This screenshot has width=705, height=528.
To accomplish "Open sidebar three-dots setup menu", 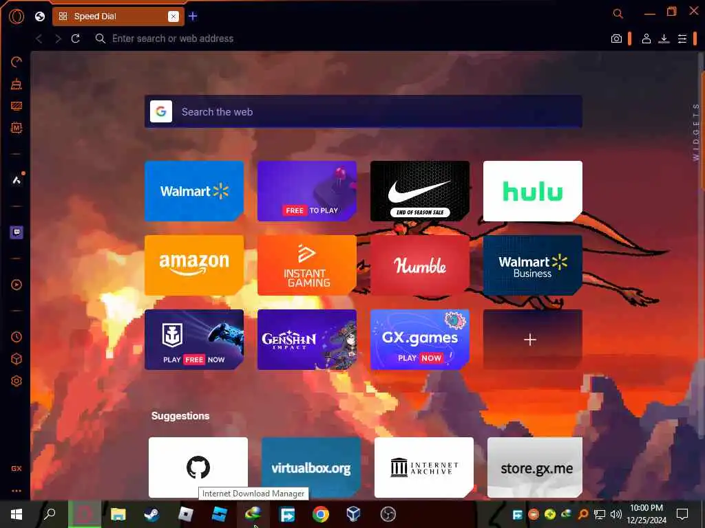I will click(17, 491).
